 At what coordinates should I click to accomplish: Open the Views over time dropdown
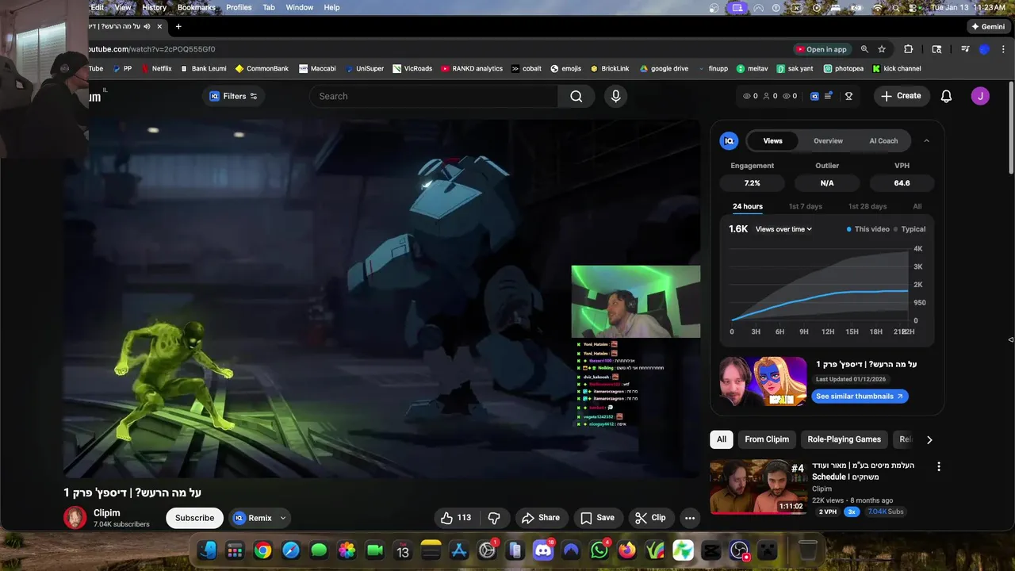[784, 229]
